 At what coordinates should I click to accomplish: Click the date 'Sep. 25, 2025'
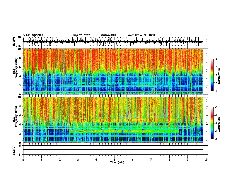[82, 35]
